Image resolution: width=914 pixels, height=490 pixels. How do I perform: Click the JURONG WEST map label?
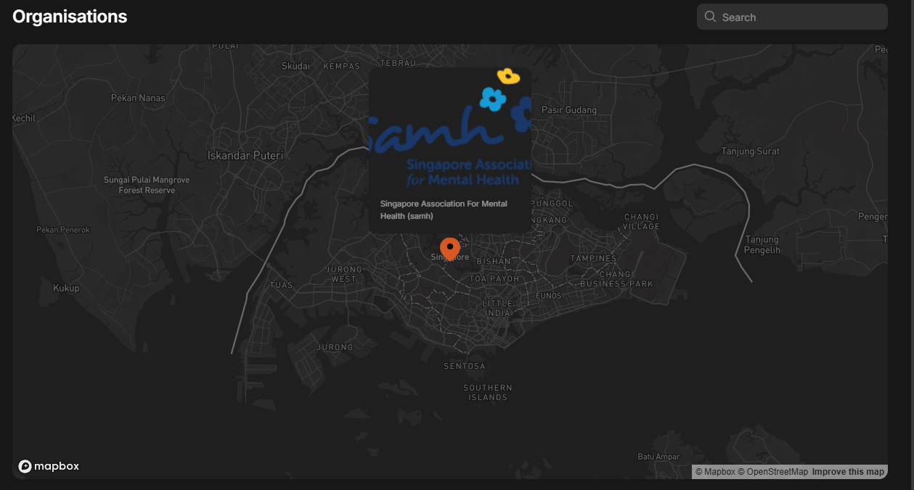click(x=344, y=274)
